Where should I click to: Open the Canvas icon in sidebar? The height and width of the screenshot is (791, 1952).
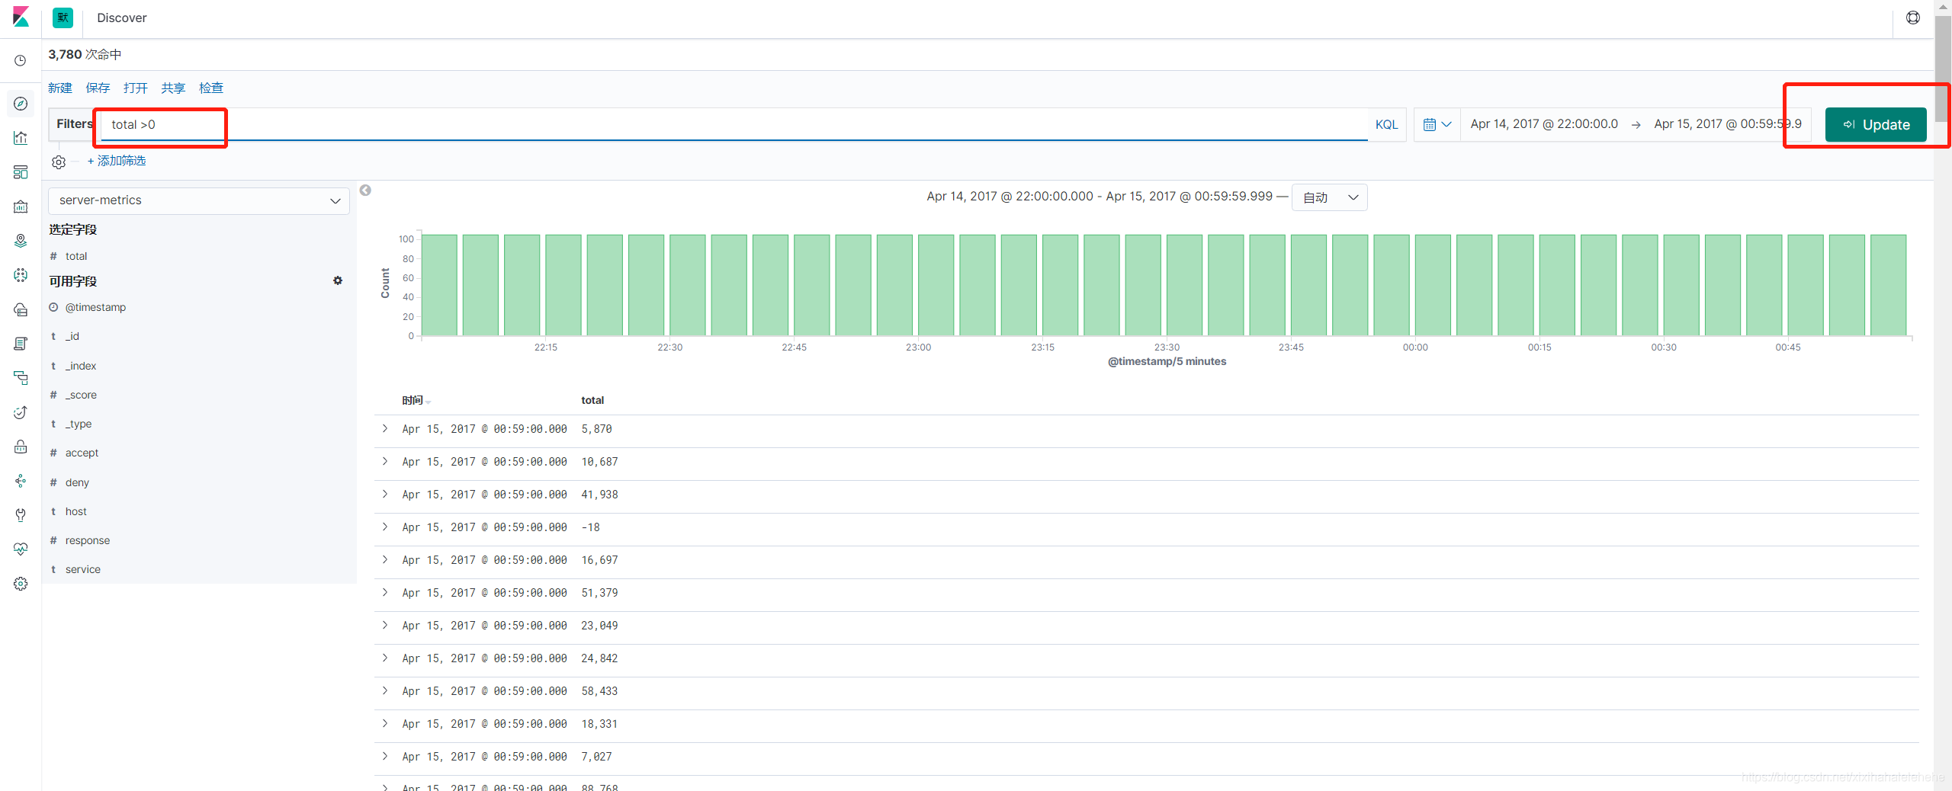click(x=21, y=207)
